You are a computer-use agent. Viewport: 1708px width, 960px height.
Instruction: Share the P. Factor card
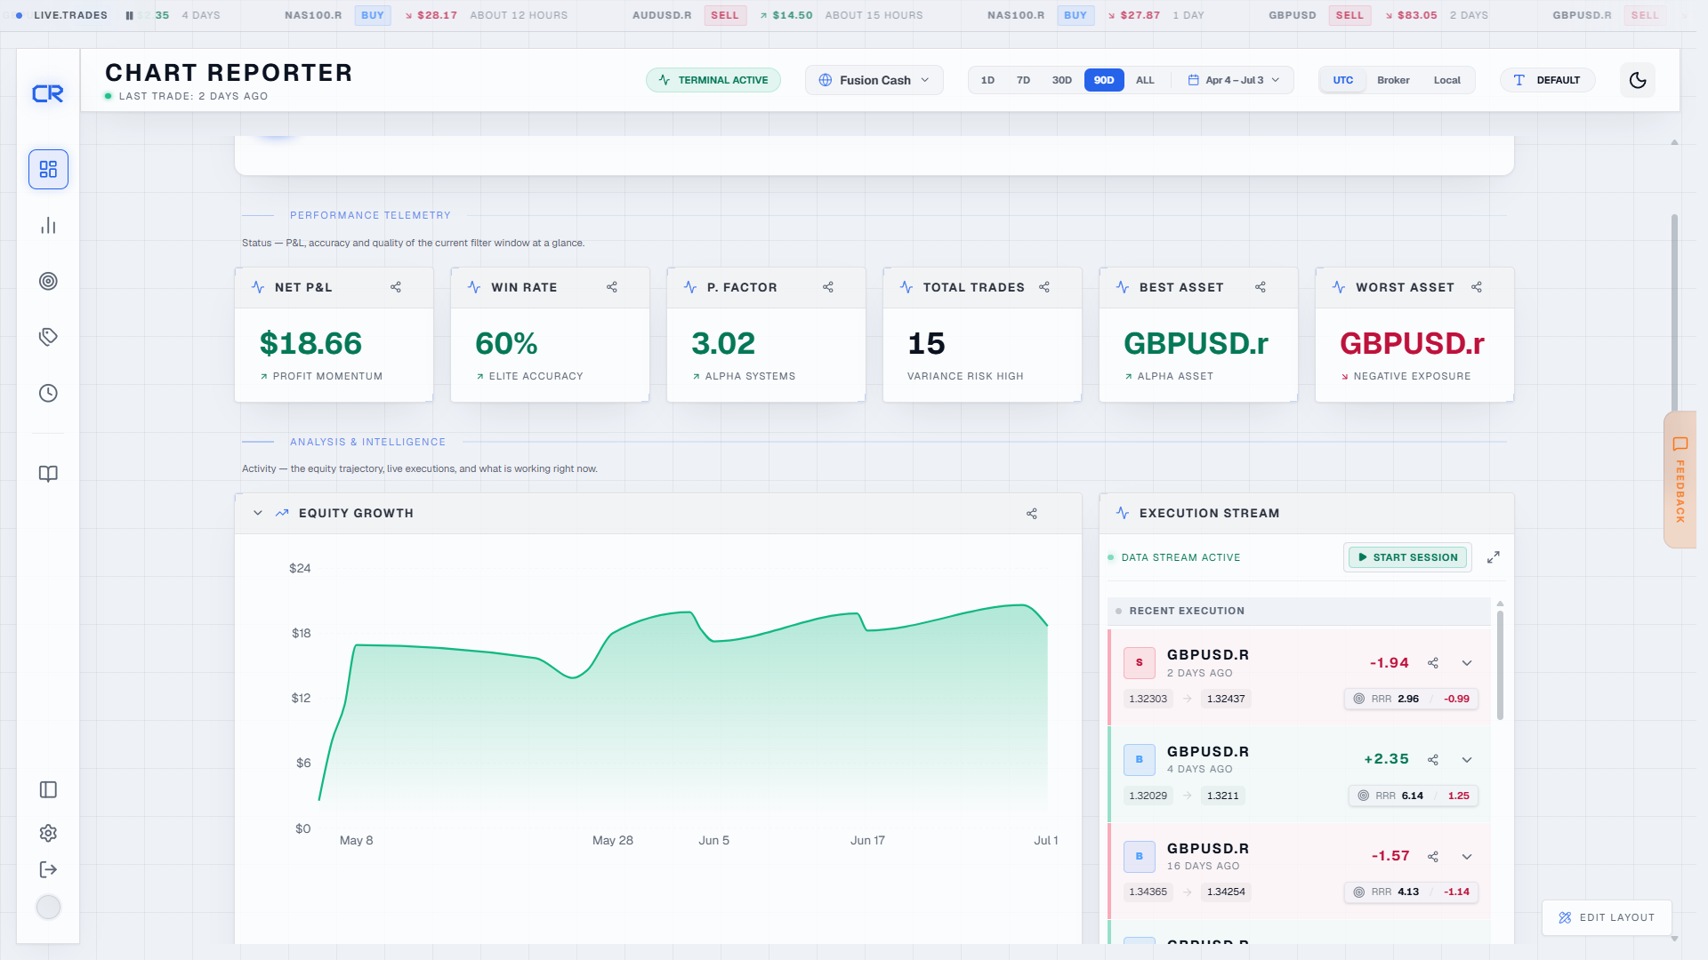pyautogui.click(x=828, y=287)
